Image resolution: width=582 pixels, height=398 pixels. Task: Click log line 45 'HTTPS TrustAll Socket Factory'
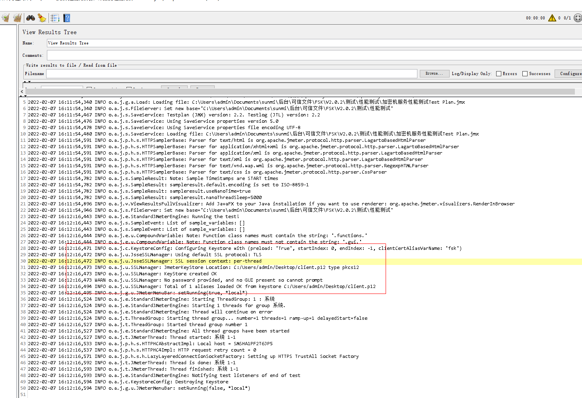pyautogui.click(x=193, y=356)
